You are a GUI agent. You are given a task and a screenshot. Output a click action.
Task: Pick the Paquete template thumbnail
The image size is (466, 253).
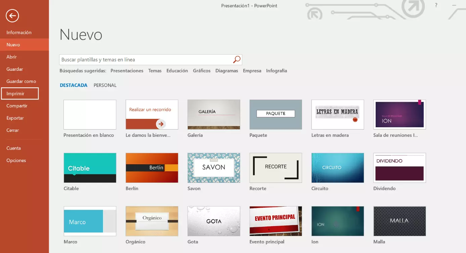(x=276, y=114)
